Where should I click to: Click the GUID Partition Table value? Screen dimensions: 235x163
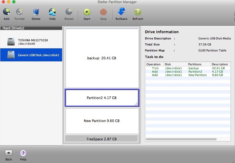212,50
